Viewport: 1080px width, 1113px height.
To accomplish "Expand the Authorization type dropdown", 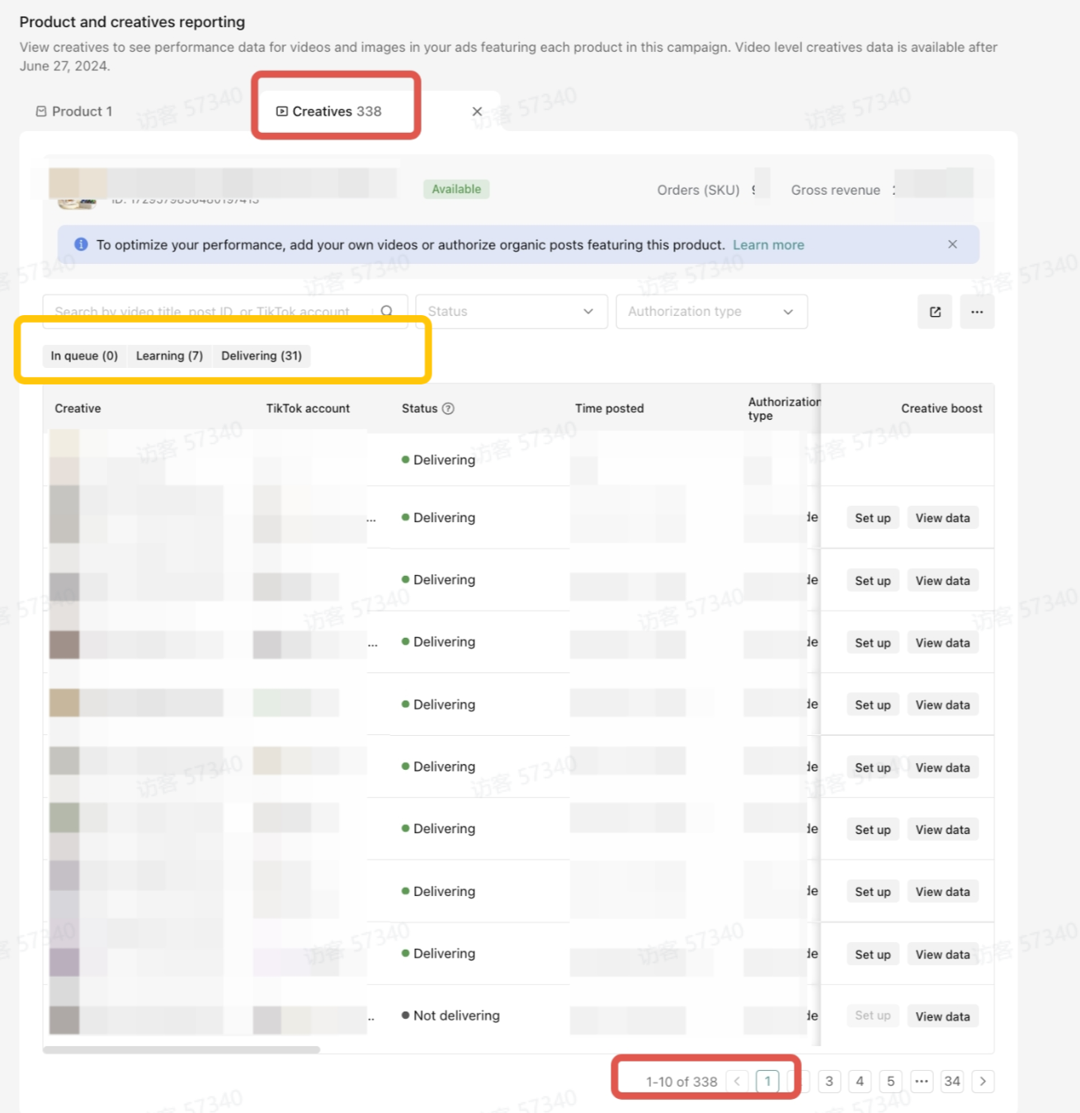I will [x=711, y=312].
